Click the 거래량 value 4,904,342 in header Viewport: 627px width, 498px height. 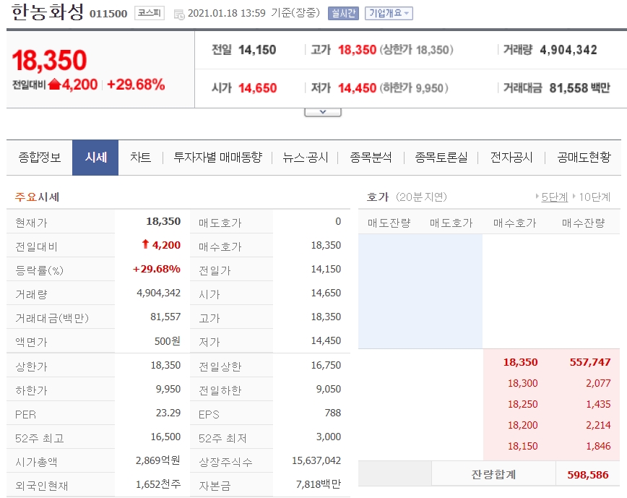click(568, 50)
